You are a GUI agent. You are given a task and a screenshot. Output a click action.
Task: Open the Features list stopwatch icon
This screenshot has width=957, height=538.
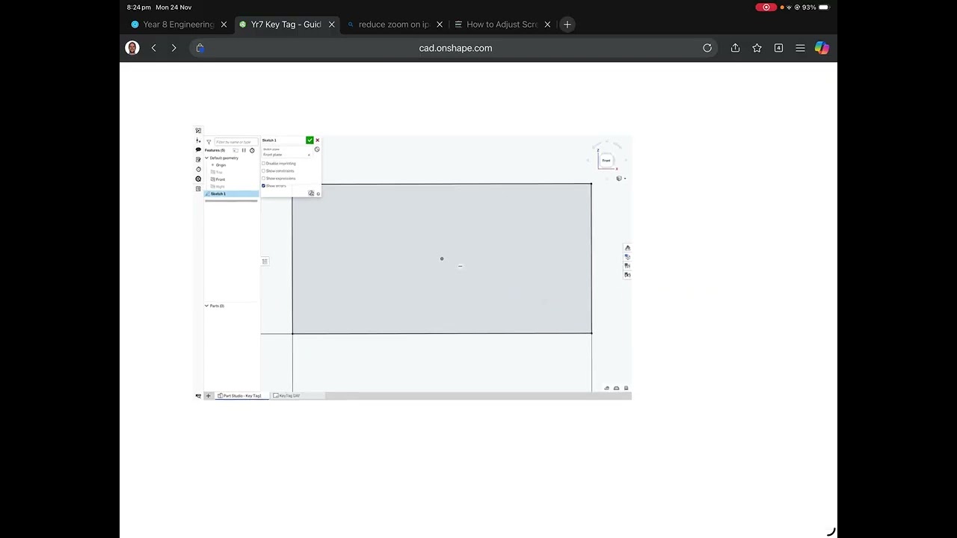click(252, 150)
